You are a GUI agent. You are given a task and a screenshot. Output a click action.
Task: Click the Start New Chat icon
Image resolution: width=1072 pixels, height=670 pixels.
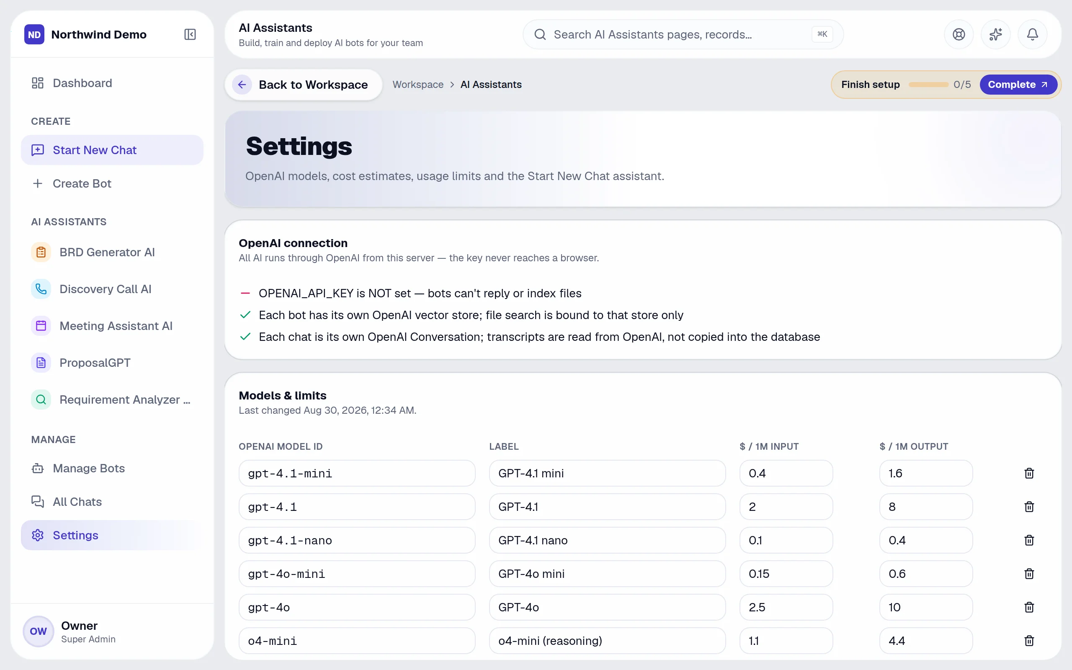click(38, 150)
